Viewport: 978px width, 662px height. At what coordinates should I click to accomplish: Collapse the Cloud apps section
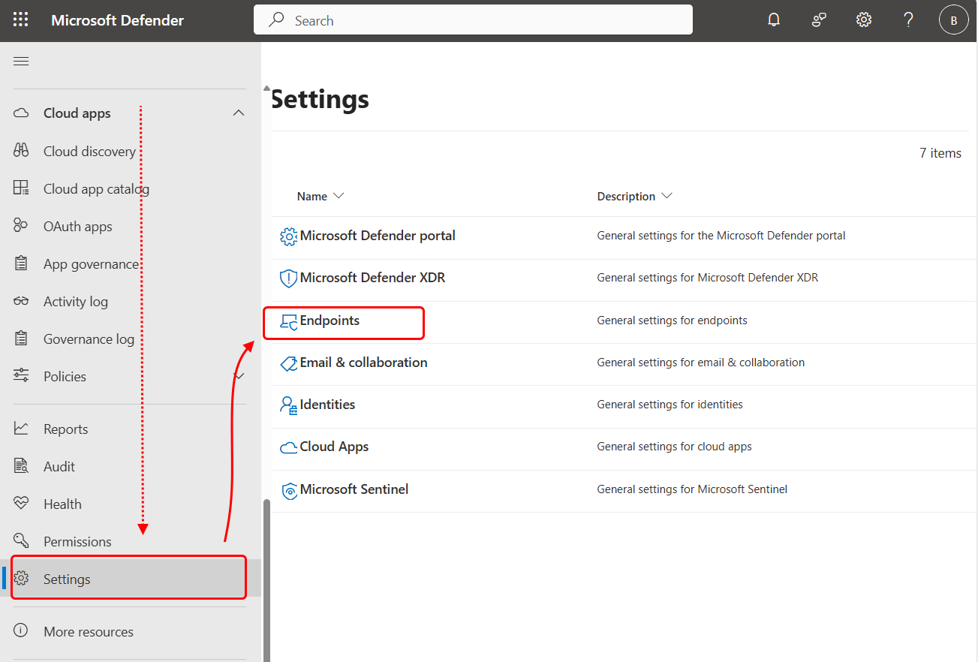(238, 113)
